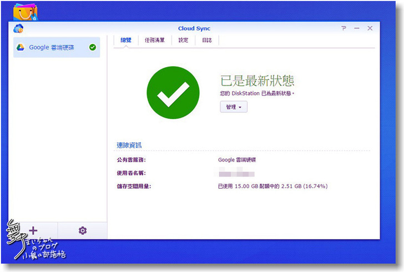The height and width of the screenshot is (272, 404).
Task: Open help via the question mark icon
Action: 344,28
